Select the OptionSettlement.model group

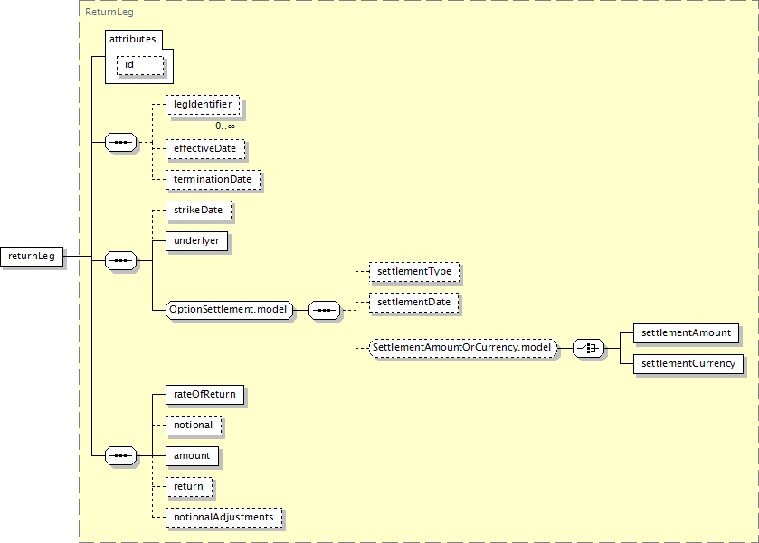(x=229, y=310)
